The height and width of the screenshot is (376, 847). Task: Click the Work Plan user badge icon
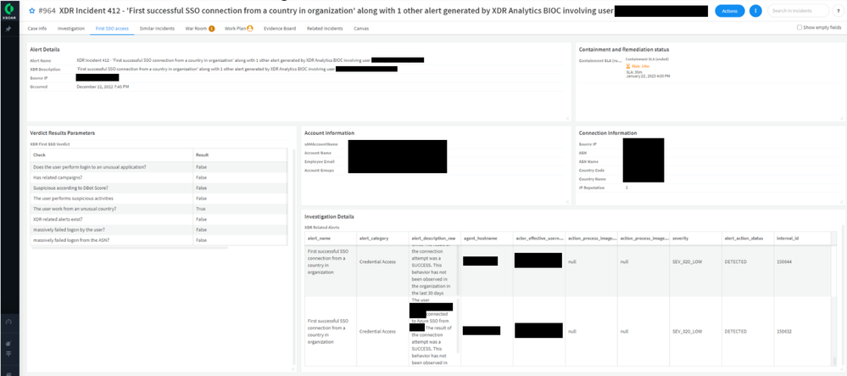[250, 29]
